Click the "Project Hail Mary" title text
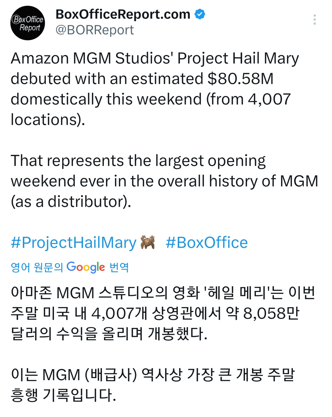Viewport: 332px width, 417px height. pyautogui.click(x=238, y=58)
